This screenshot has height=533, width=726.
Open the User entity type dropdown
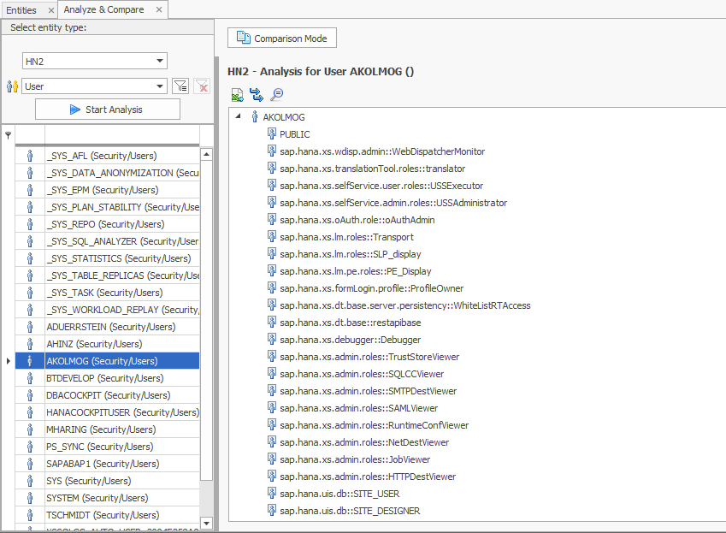pyautogui.click(x=160, y=86)
